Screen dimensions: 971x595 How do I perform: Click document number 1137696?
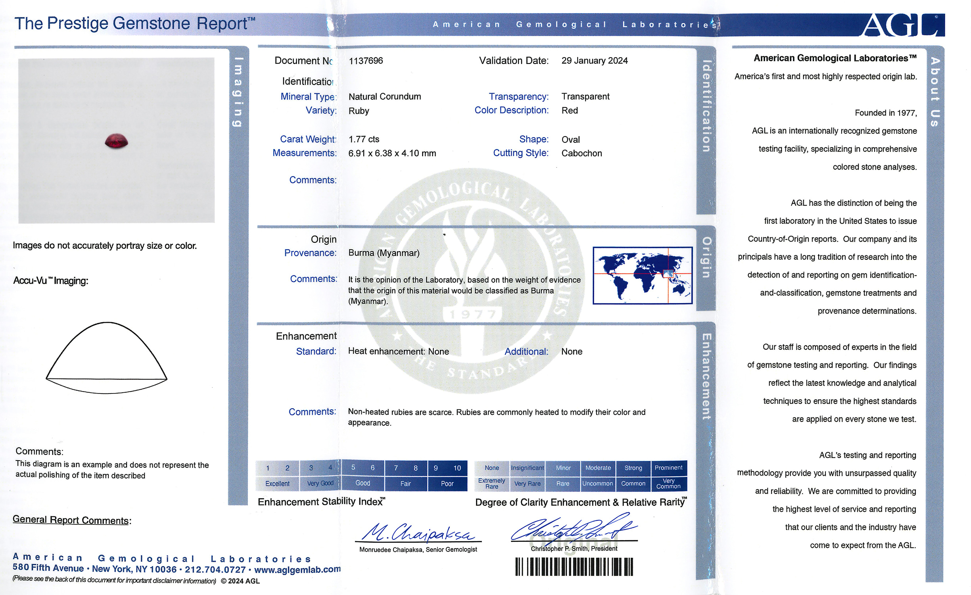click(366, 61)
